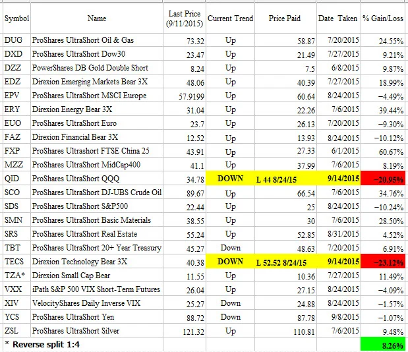Click green 8.26% total cell

pos(383,345)
